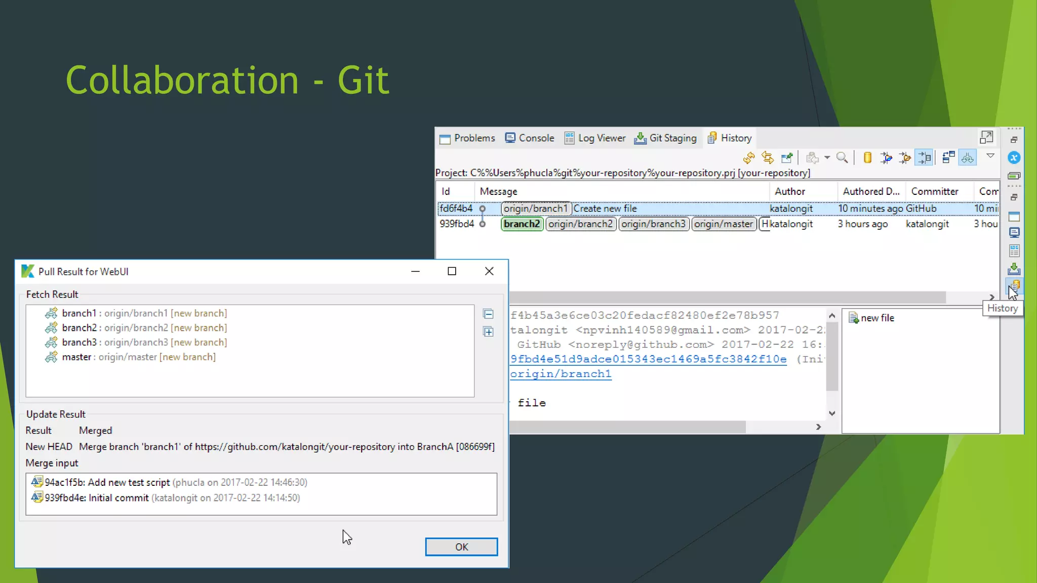
Task: Click the down arrow of commit detail scrollbar
Action: 832,413
